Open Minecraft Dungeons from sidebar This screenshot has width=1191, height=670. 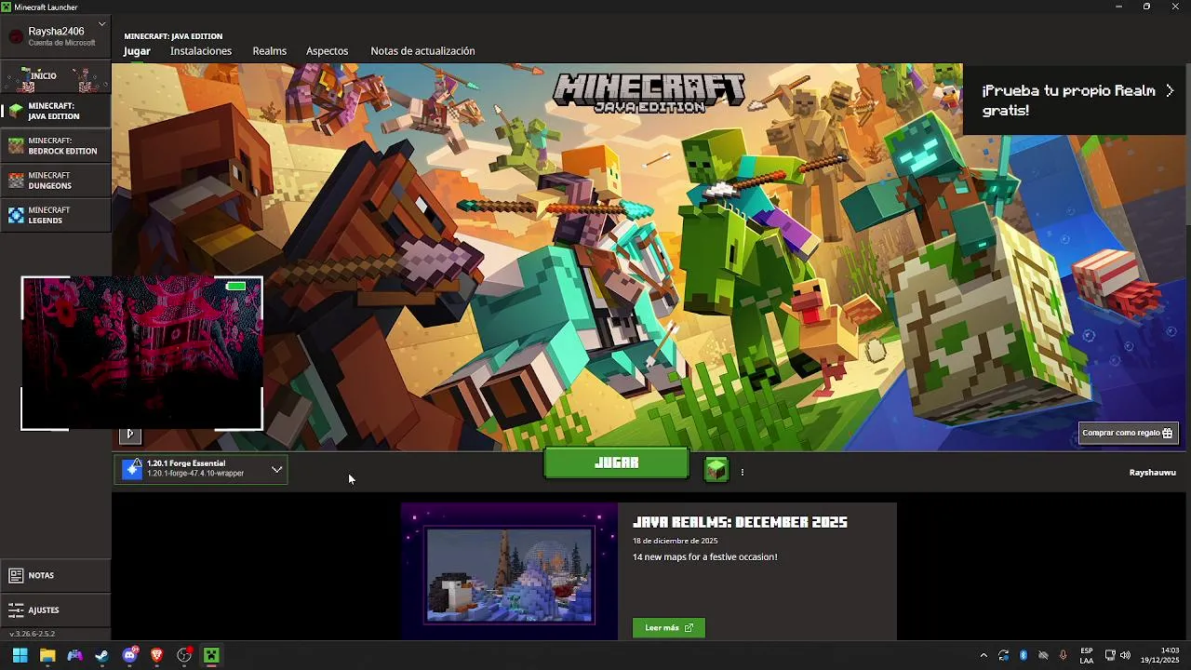tap(56, 181)
